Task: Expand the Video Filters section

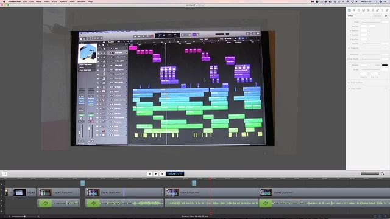Action: tap(349, 89)
